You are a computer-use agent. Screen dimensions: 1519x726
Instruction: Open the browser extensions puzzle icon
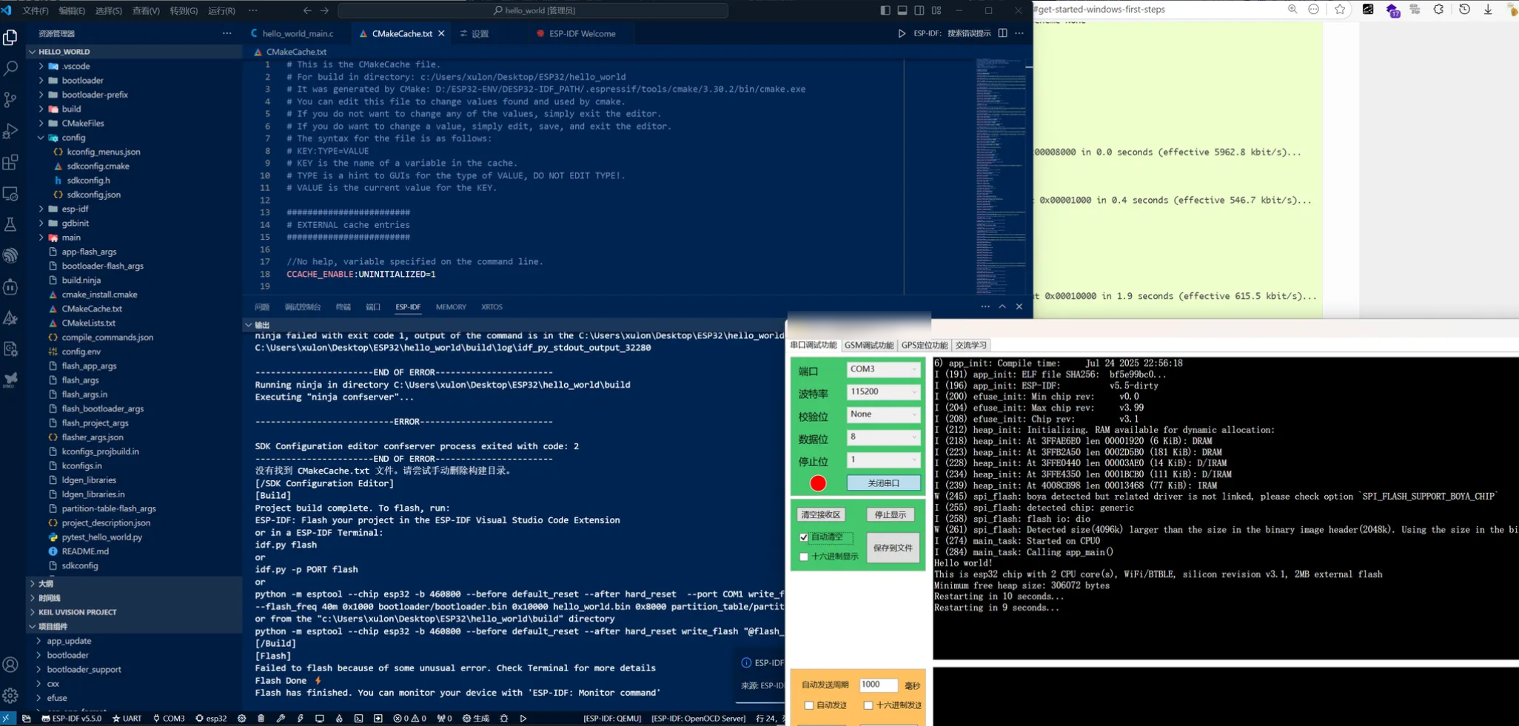tap(1438, 10)
